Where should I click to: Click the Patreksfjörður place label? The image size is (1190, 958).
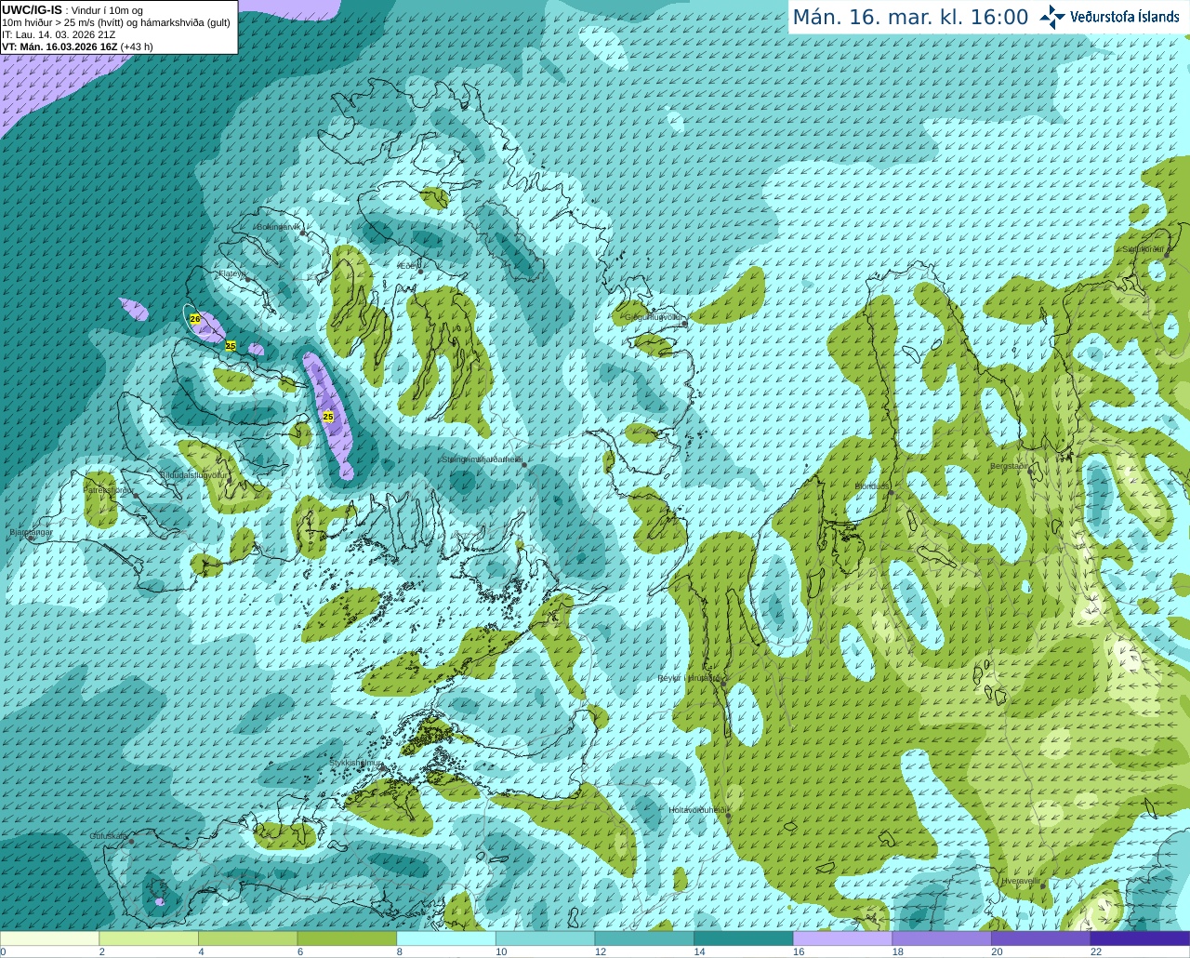click(x=110, y=489)
